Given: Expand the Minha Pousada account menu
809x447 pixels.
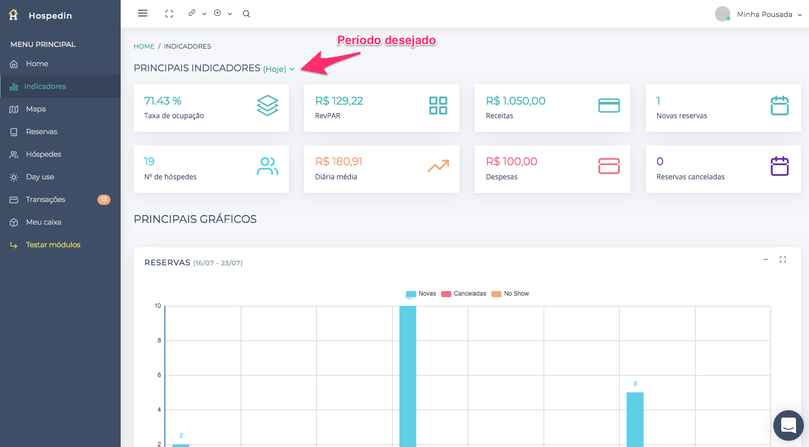Looking at the screenshot, I should [x=769, y=15].
